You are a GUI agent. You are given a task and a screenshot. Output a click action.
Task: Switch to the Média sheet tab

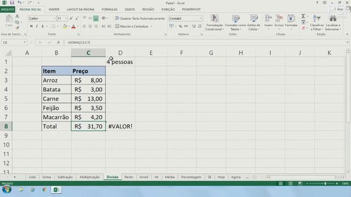click(x=169, y=177)
